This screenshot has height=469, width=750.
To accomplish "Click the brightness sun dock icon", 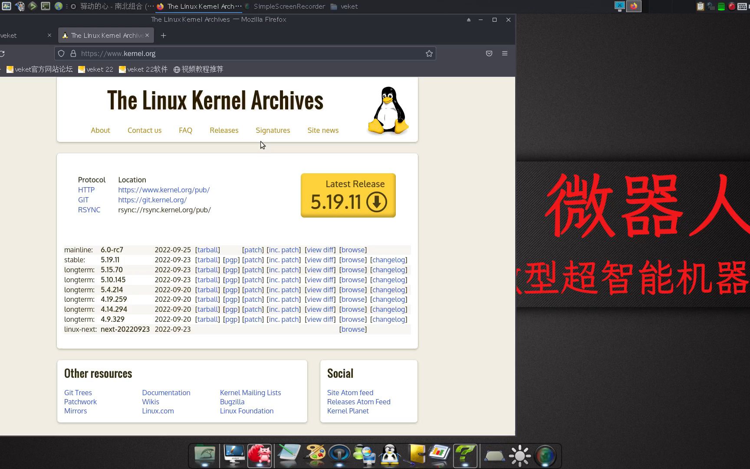I will 520,456.
